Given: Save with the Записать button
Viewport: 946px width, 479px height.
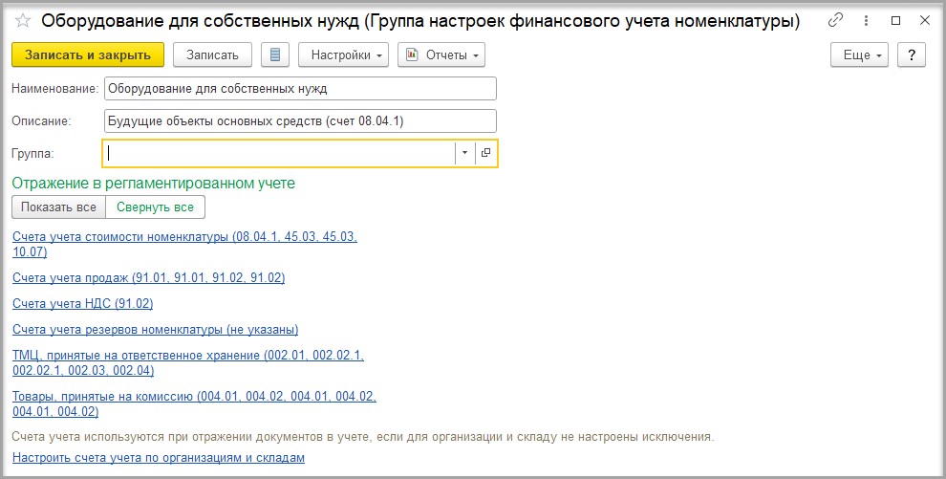Looking at the screenshot, I should [x=212, y=54].
